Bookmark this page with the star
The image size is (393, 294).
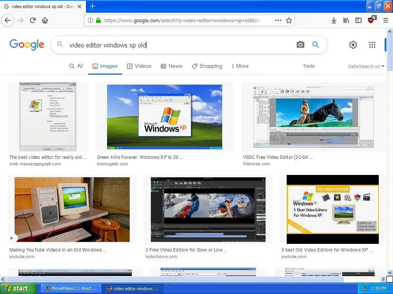pos(289,21)
